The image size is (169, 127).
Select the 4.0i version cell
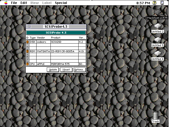click(82, 51)
